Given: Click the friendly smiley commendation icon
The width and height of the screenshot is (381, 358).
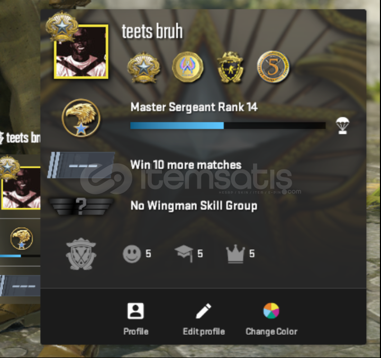Looking at the screenshot, I should point(132,254).
